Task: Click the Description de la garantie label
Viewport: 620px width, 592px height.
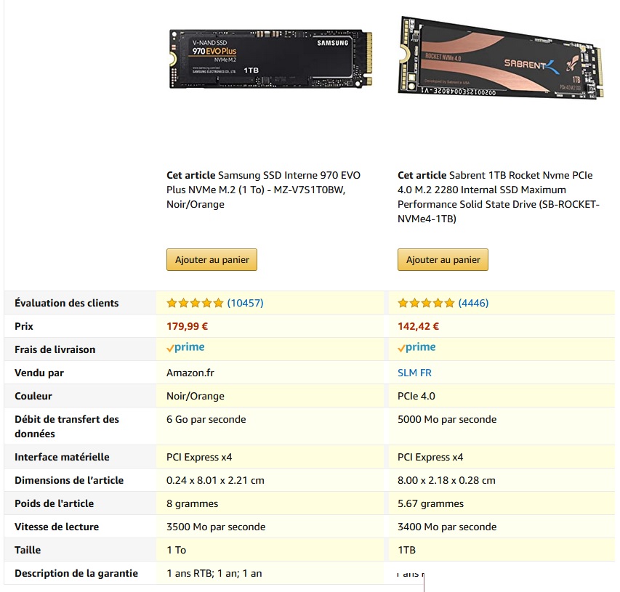Action: tap(76, 573)
